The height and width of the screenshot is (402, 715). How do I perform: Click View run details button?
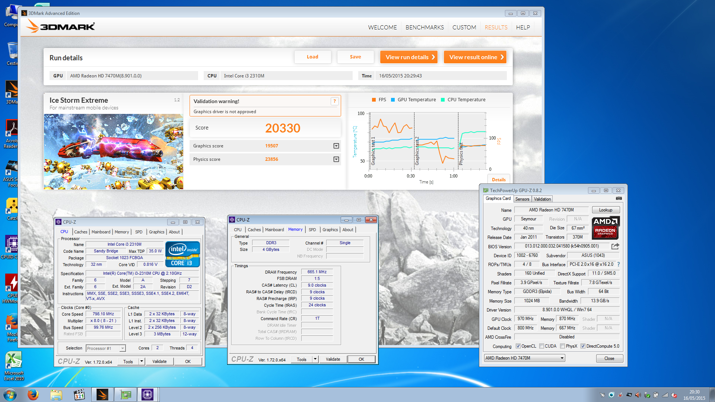pos(409,57)
